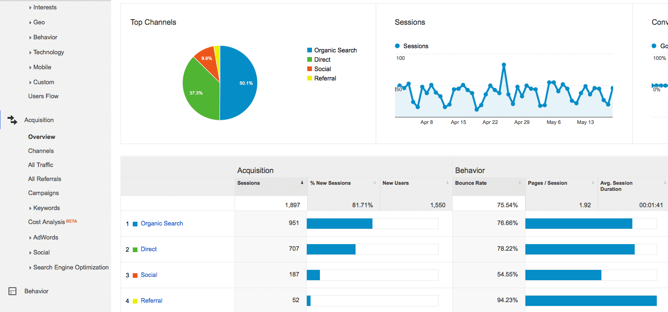Open the All Traffic report
The height and width of the screenshot is (312, 668).
41,165
